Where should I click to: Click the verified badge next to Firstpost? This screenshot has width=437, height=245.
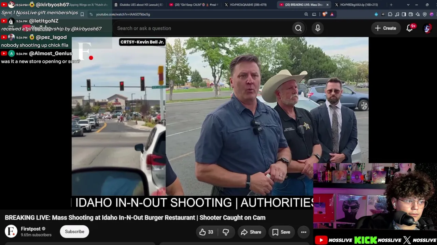click(x=44, y=229)
